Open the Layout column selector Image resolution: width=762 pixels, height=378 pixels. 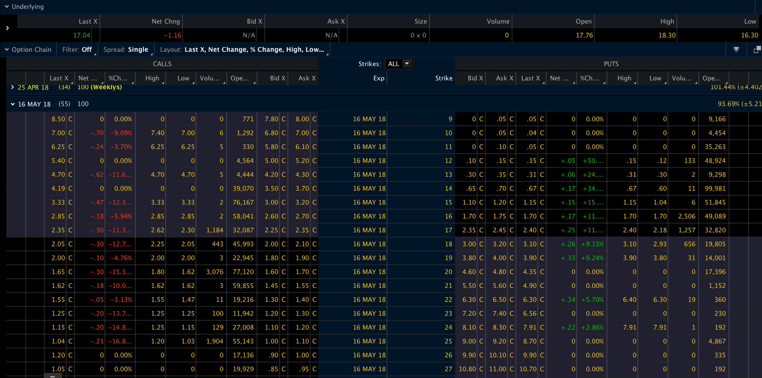coord(242,50)
